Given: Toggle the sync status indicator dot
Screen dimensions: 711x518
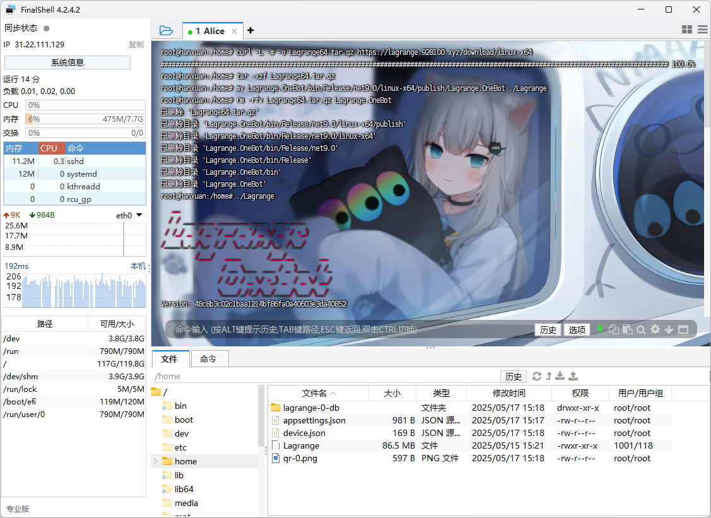Looking at the screenshot, I should coord(47,28).
